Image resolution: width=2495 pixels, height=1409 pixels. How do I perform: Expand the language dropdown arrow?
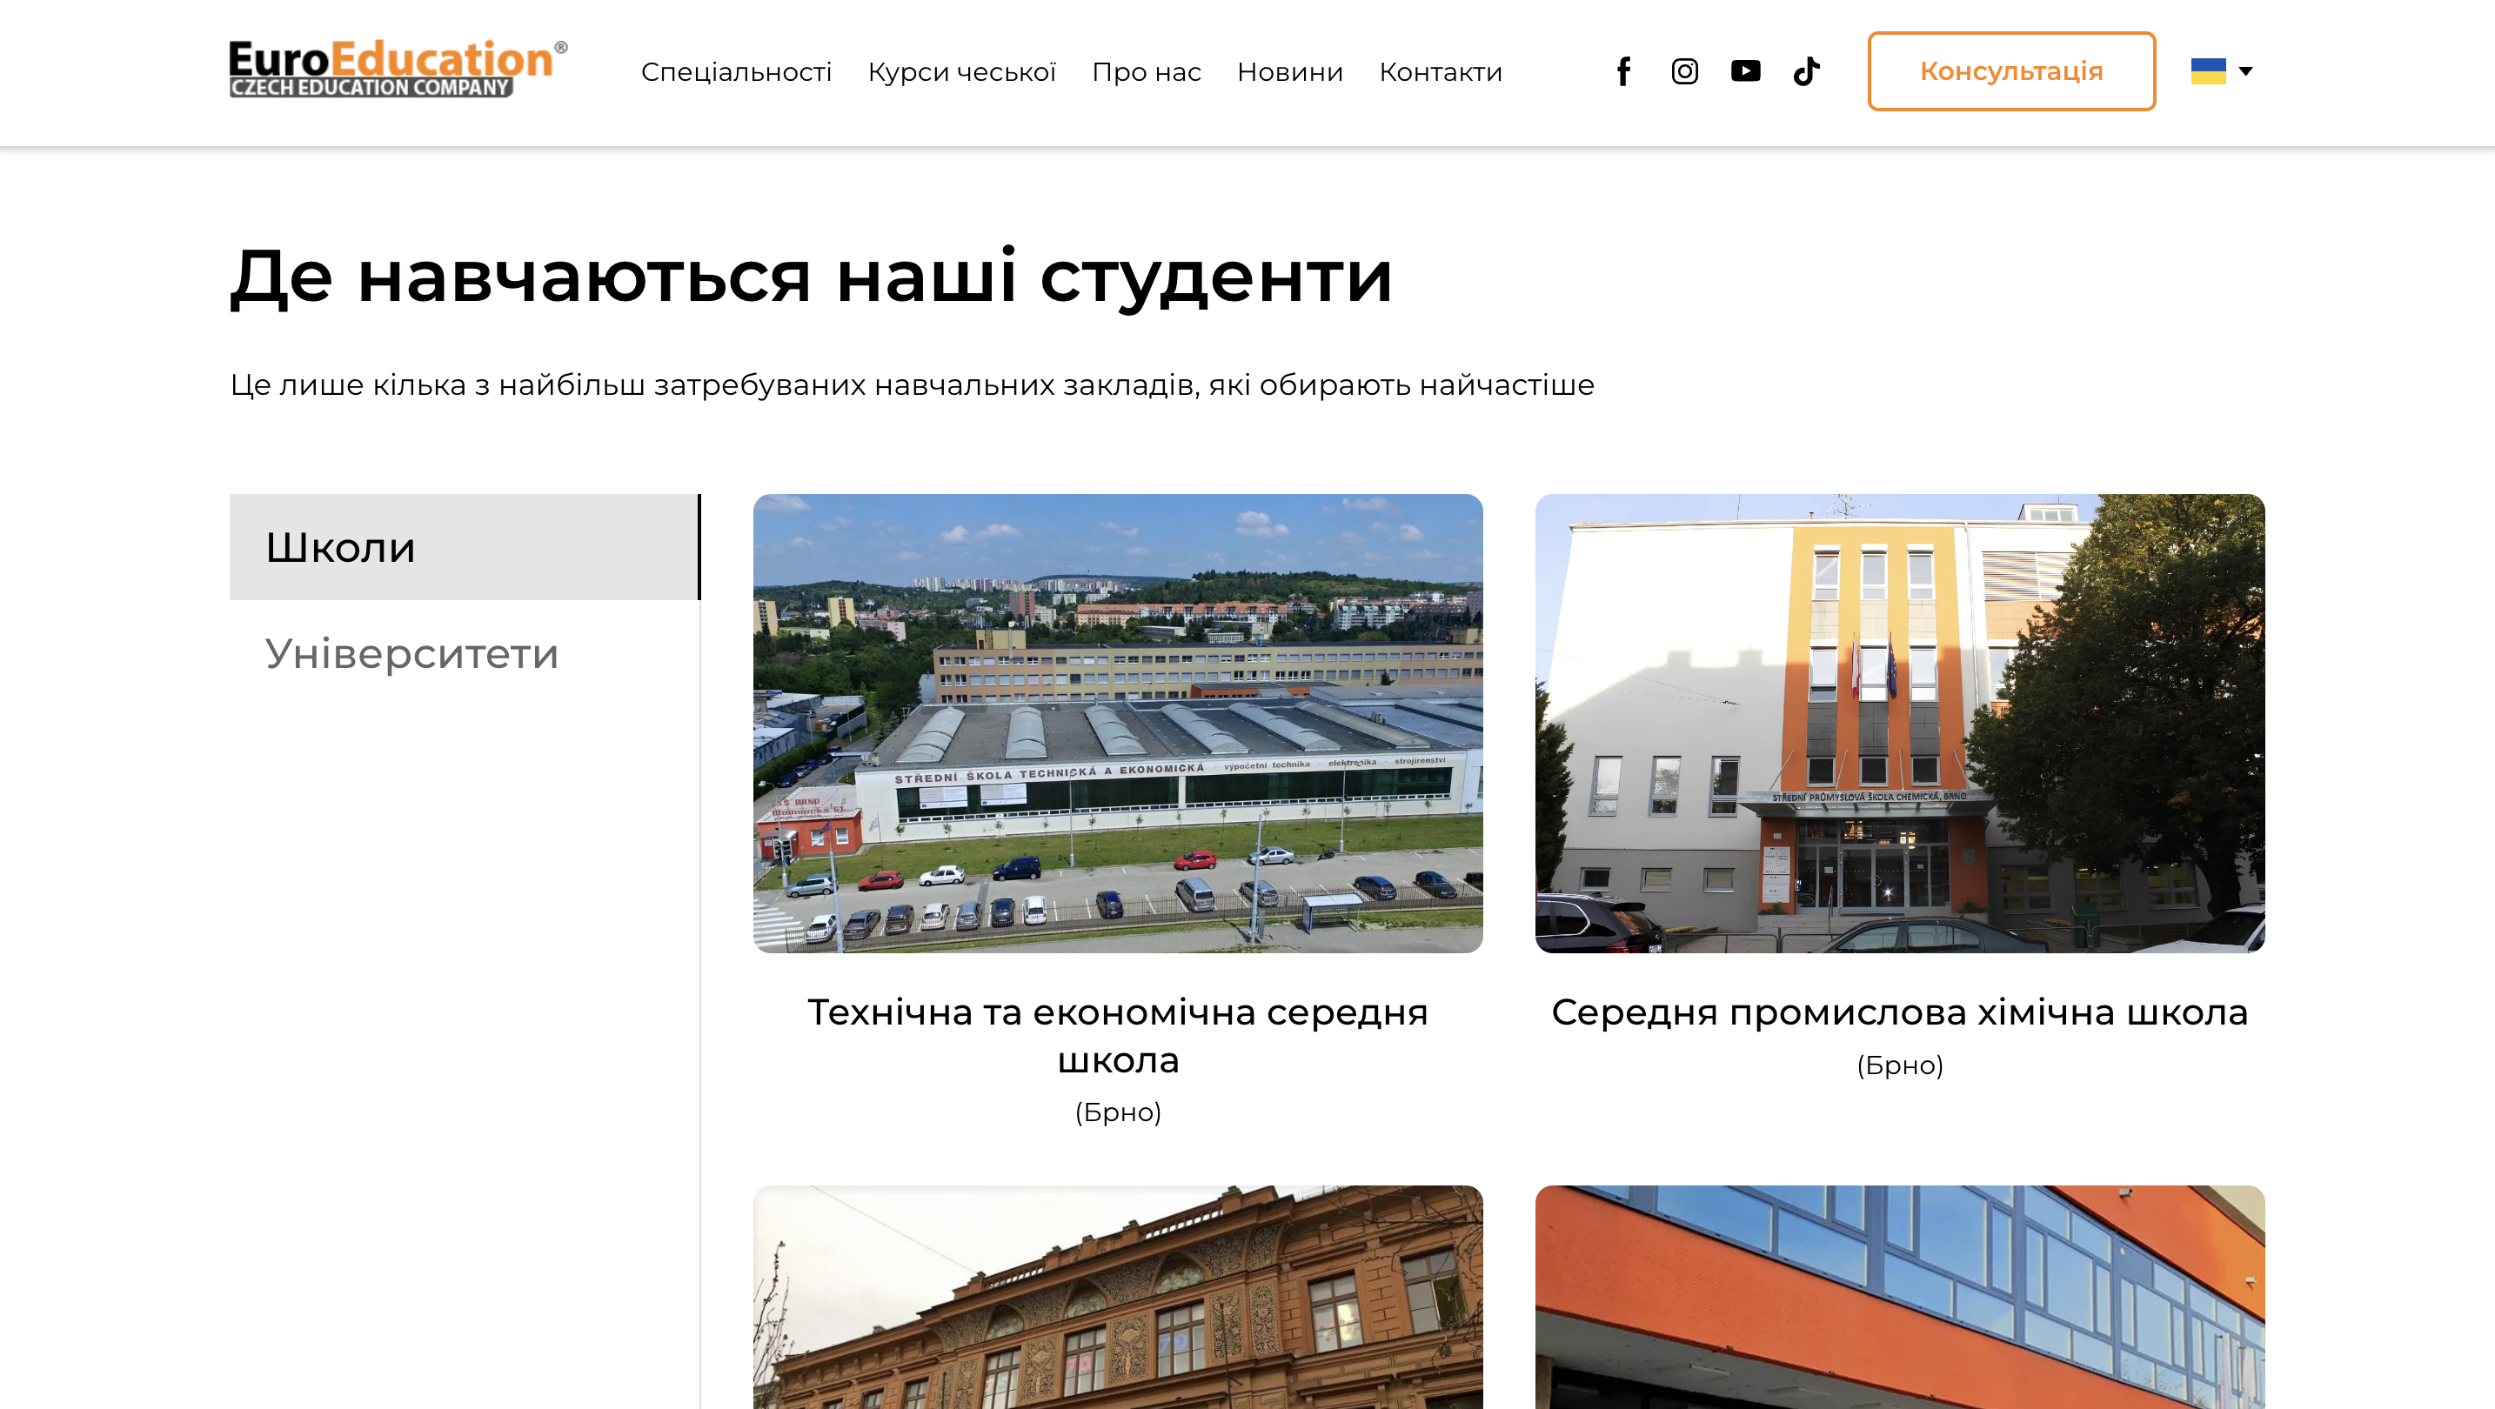(2245, 70)
